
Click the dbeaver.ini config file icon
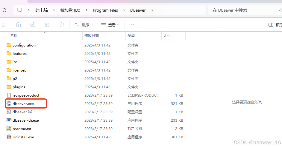tap(9, 112)
